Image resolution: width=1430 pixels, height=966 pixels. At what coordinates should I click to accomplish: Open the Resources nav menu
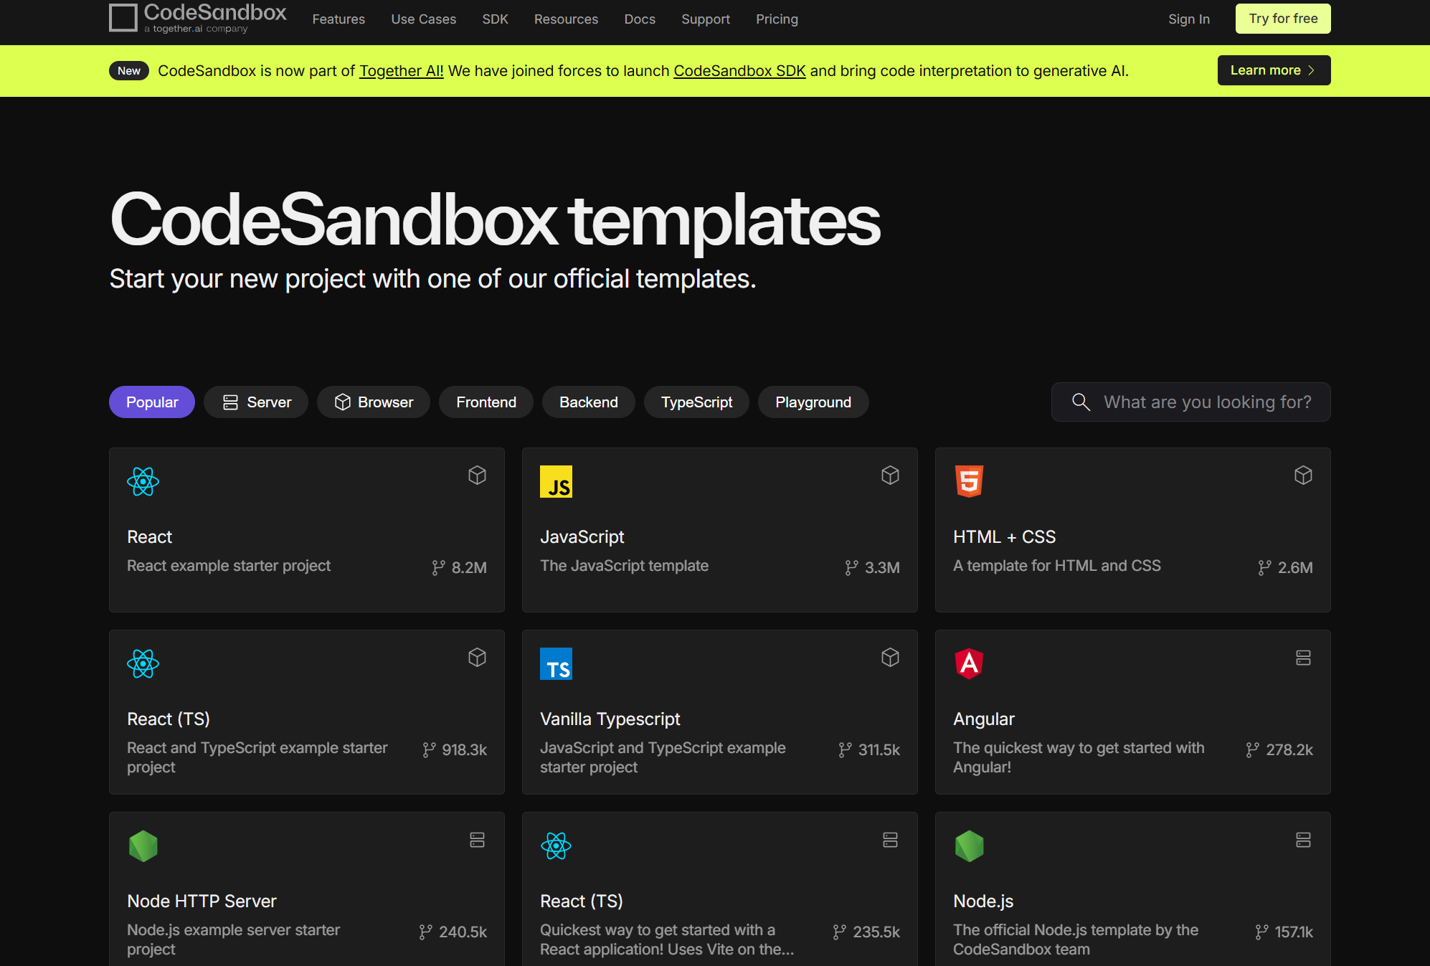point(566,19)
